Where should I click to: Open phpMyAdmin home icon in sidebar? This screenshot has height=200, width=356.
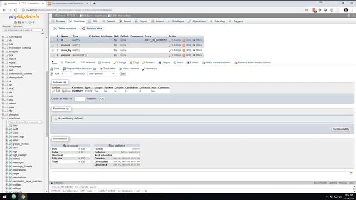tap(16, 22)
